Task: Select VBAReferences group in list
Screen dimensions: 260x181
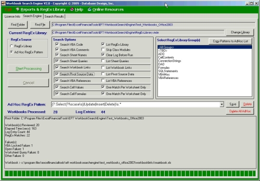Action: point(205,78)
